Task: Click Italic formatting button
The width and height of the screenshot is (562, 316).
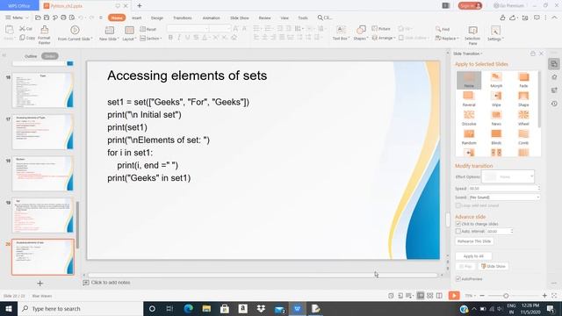Action: pyautogui.click(x=179, y=37)
